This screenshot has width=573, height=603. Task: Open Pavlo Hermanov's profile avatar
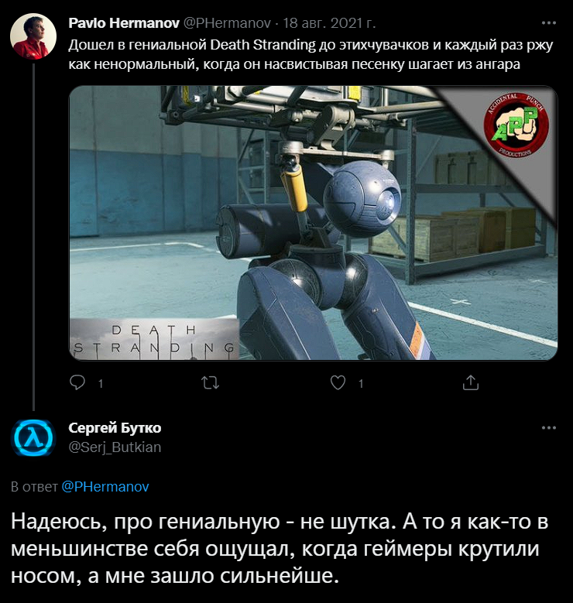point(33,36)
